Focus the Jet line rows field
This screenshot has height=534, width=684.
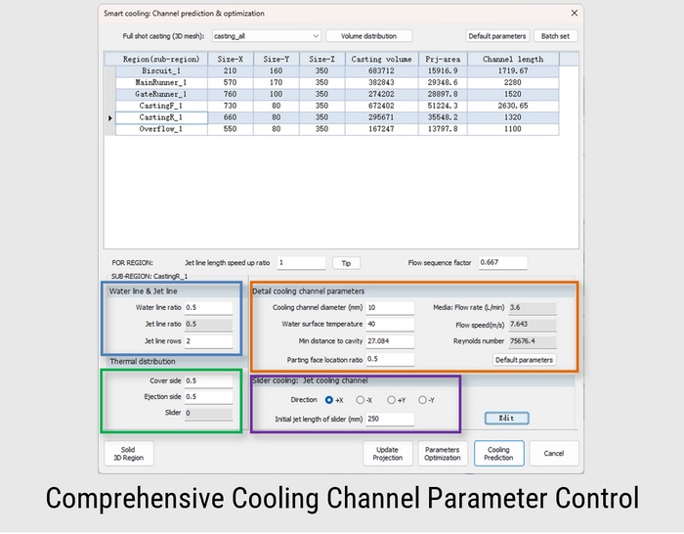208,341
